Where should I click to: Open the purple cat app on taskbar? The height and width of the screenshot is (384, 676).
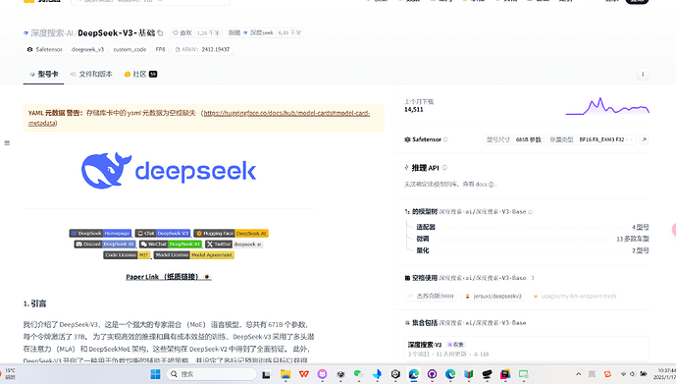pyautogui.click(x=322, y=374)
